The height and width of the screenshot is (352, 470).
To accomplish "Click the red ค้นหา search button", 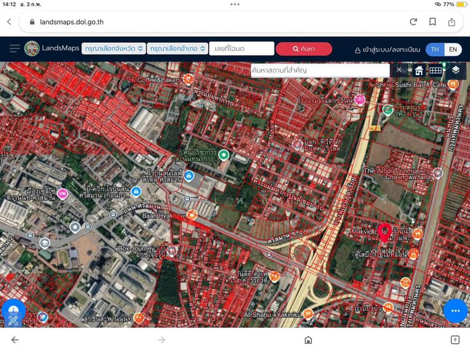I will click(x=304, y=49).
